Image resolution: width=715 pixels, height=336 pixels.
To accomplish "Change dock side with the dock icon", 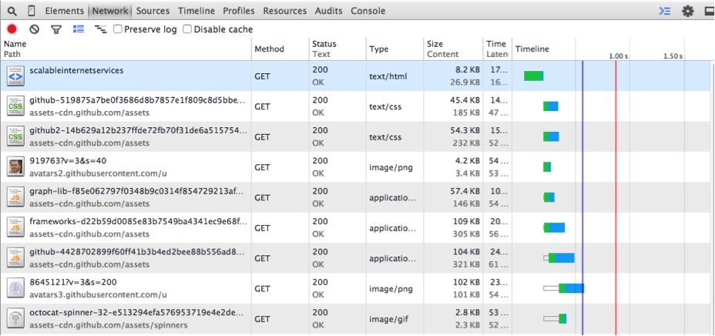I will [709, 12].
